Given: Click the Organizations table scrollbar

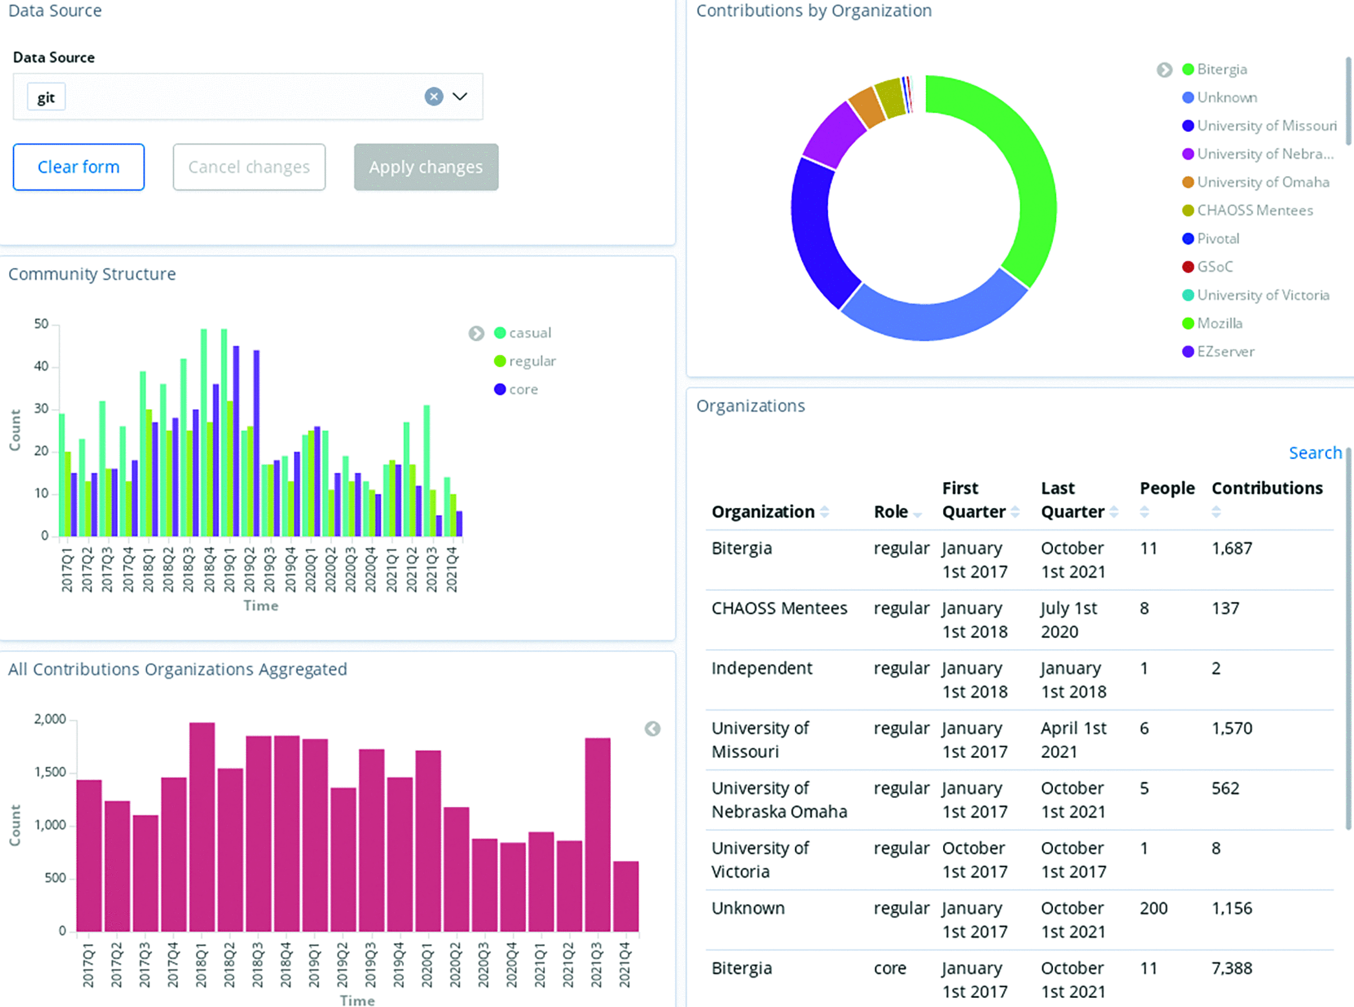Looking at the screenshot, I should [1349, 638].
